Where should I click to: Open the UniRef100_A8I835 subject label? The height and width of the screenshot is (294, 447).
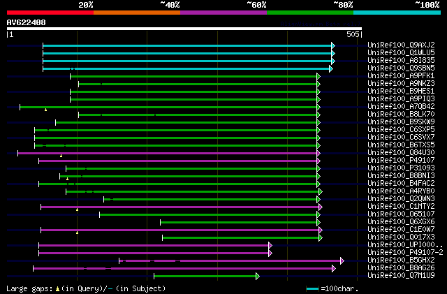(401, 61)
